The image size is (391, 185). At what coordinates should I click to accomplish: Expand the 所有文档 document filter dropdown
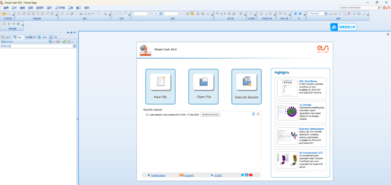coord(74,46)
